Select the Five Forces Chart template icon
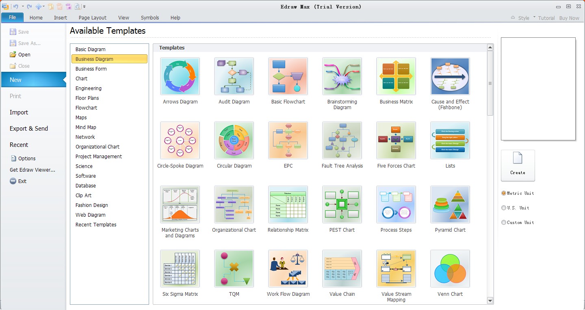This screenshot has height=310, width=585. (396, 140)
